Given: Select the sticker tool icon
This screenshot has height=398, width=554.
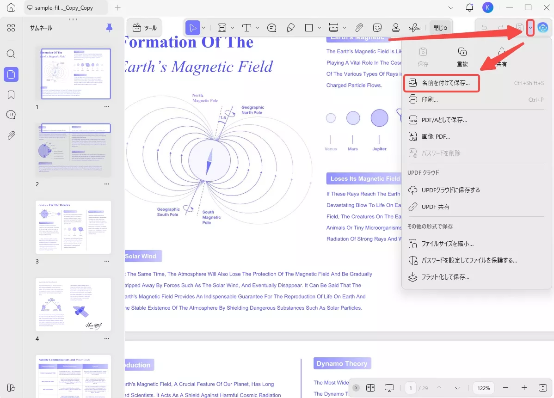Looking at the screenshot, I should 377,28.
